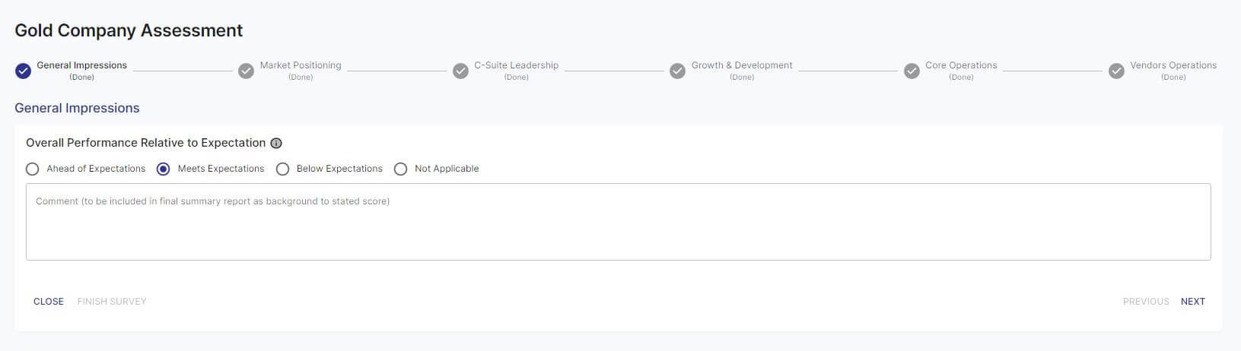Viewport: 1241px width, 351px height.
Task: Open info icon beside Overall Performance heading
Action: 276,143
